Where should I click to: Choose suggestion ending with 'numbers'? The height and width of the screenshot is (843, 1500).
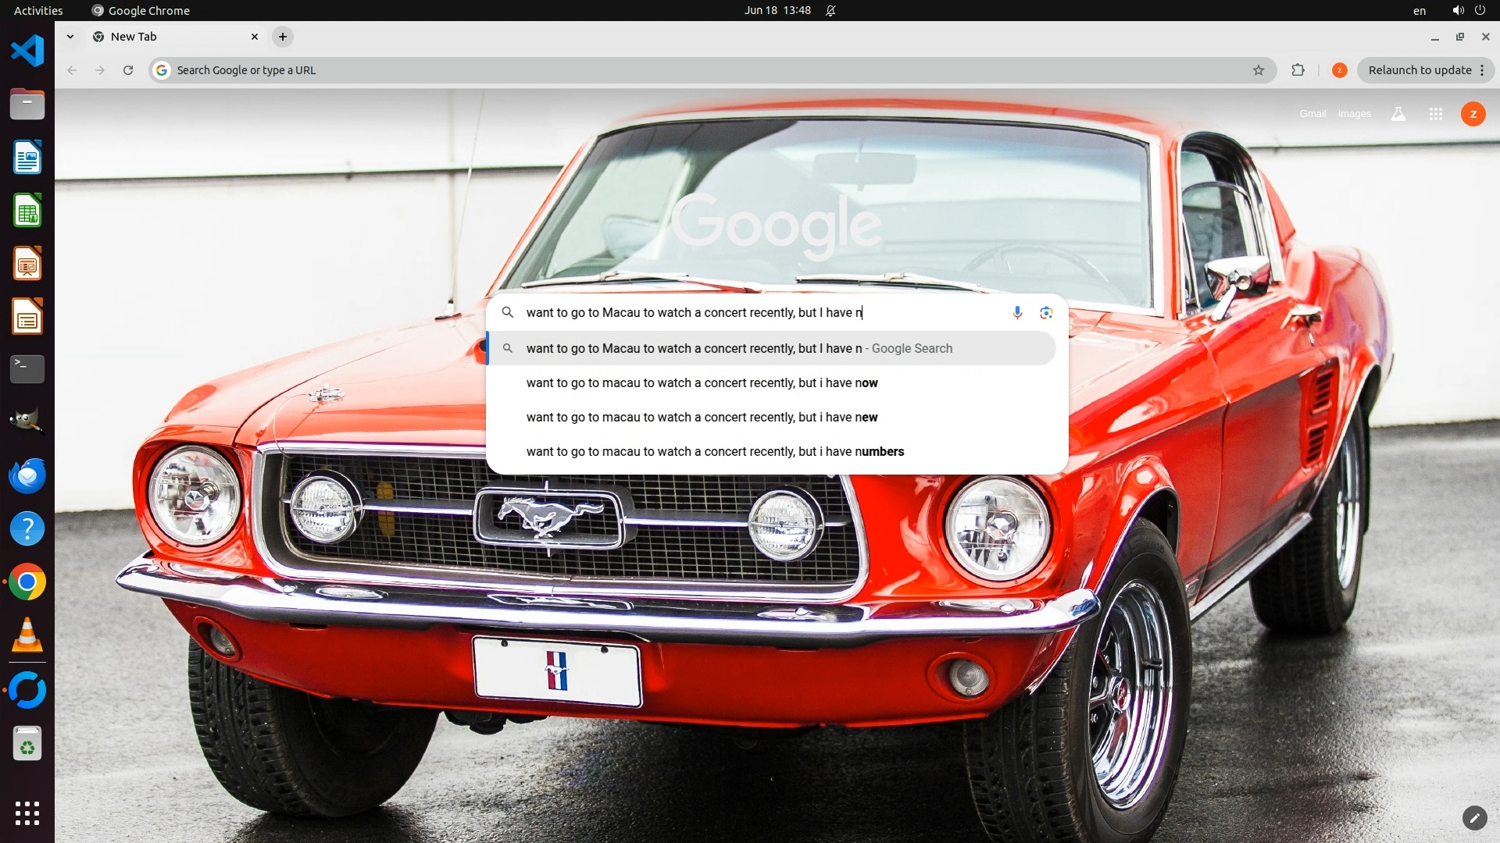click(x=715, y=451)
